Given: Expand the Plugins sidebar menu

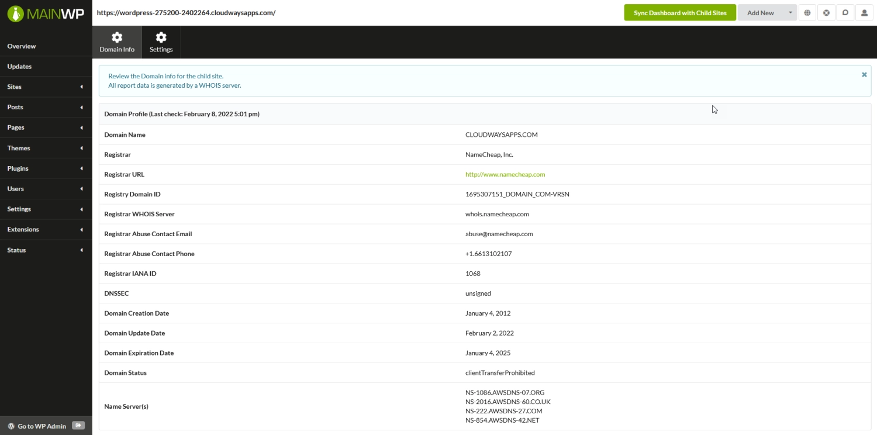Looking at the screenshot, I should click(18, 168).
